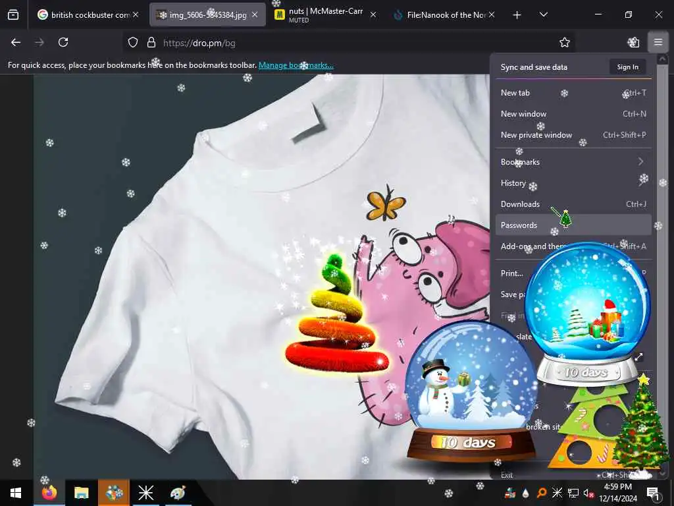Choose New tab from the menu
The image size is (674, 506).
point(573,92)
